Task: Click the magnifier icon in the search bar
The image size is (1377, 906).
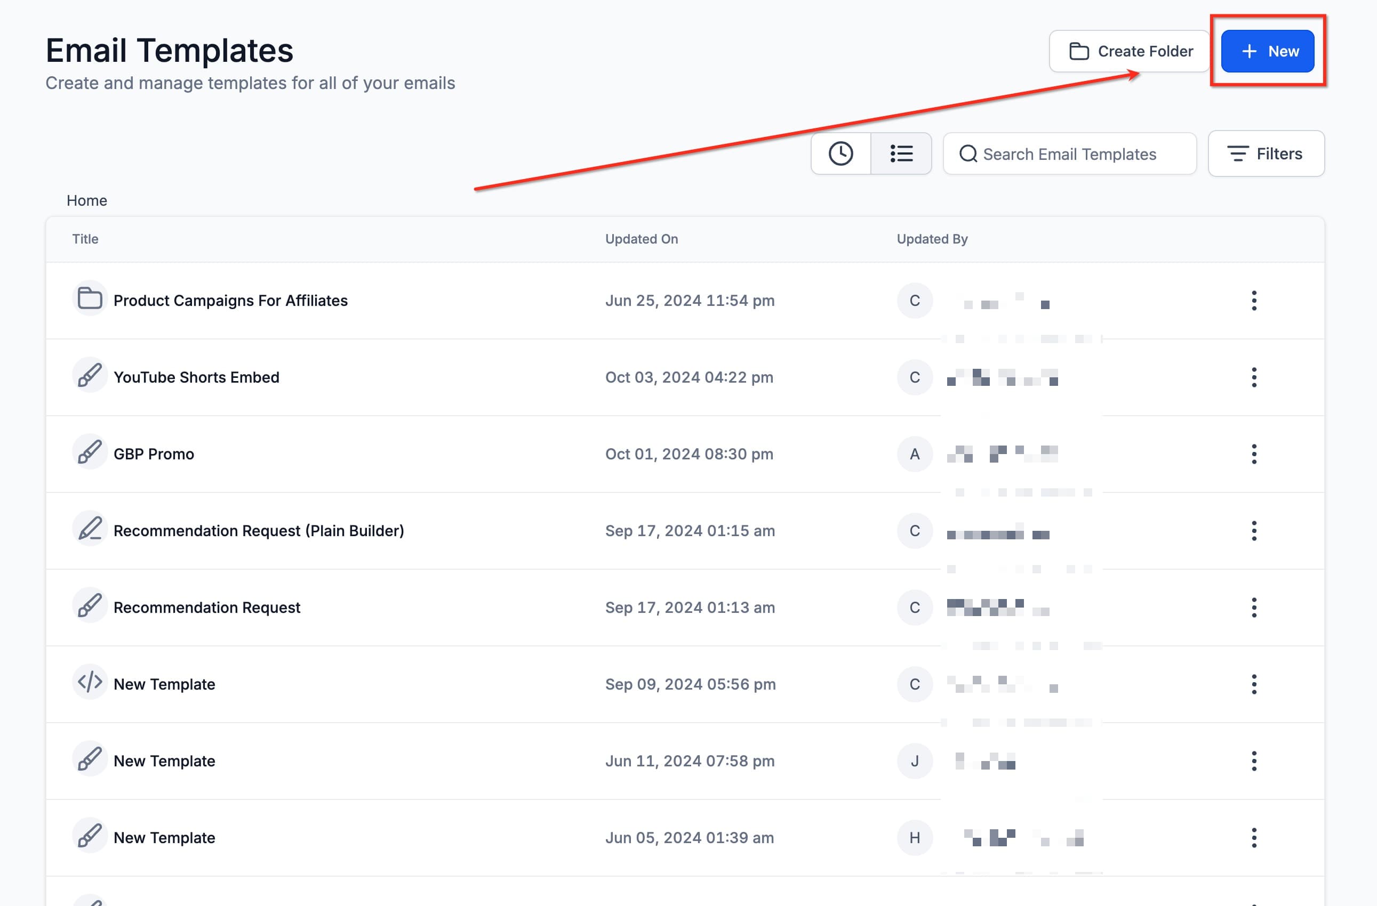Action: (x=968, y=154)
